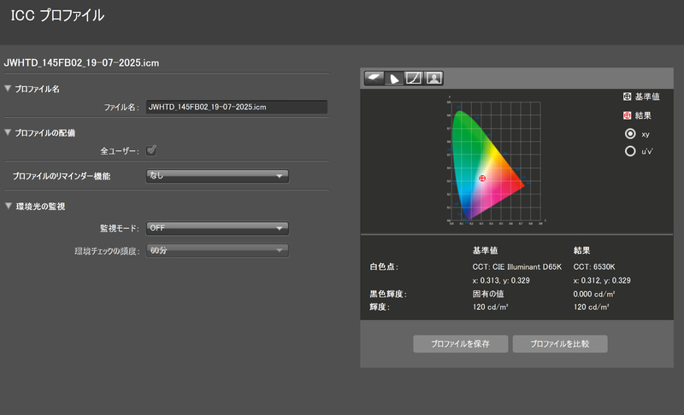Select the xy radio button

pos(630,134)
